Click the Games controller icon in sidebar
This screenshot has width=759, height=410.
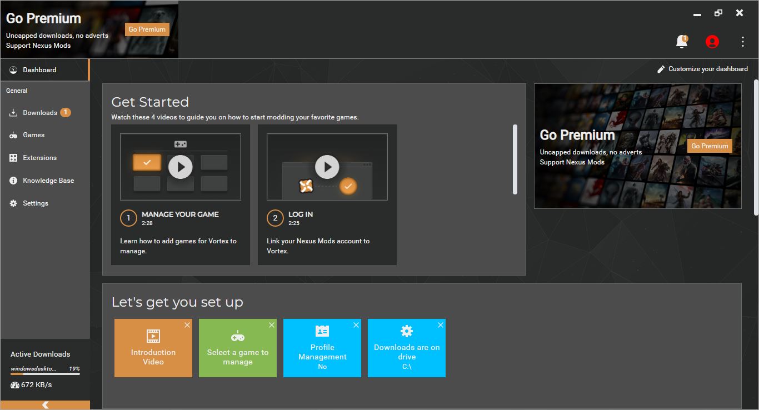(x=13, y=135)
